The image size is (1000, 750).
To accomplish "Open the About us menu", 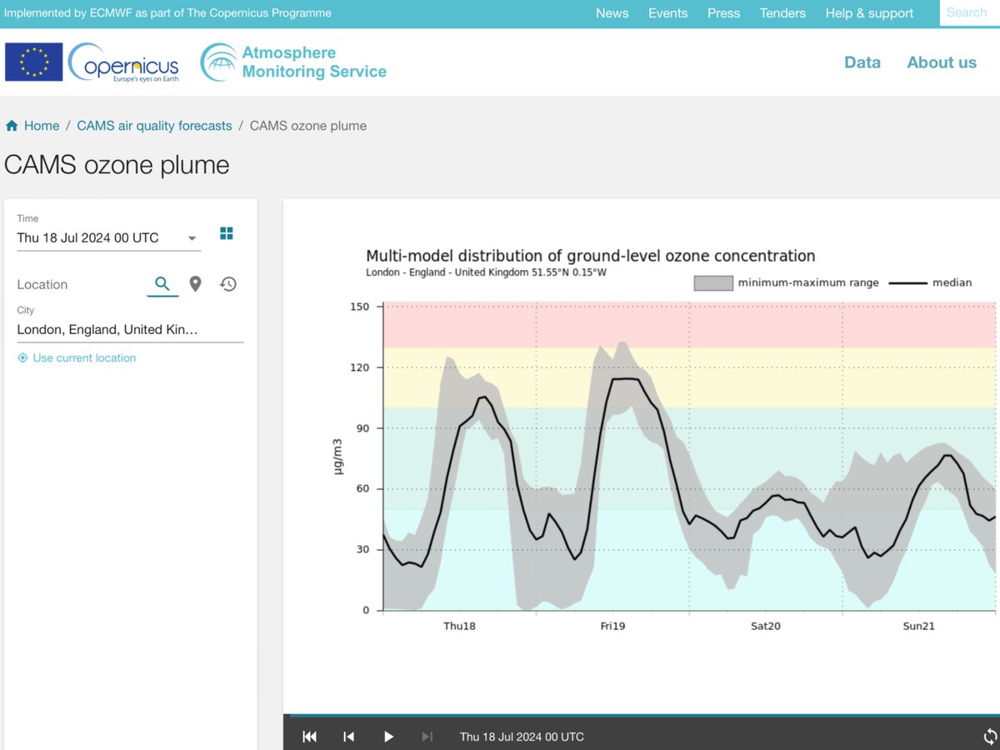I will point(942,62).
